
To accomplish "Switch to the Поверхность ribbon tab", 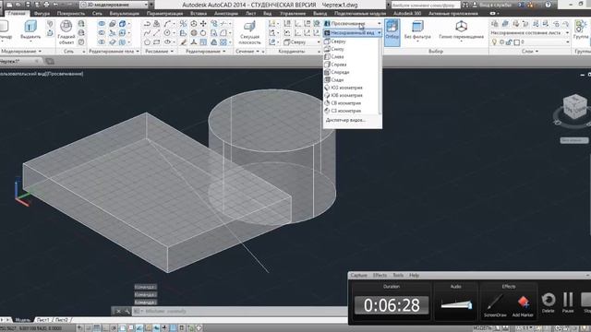I will 71,13.
